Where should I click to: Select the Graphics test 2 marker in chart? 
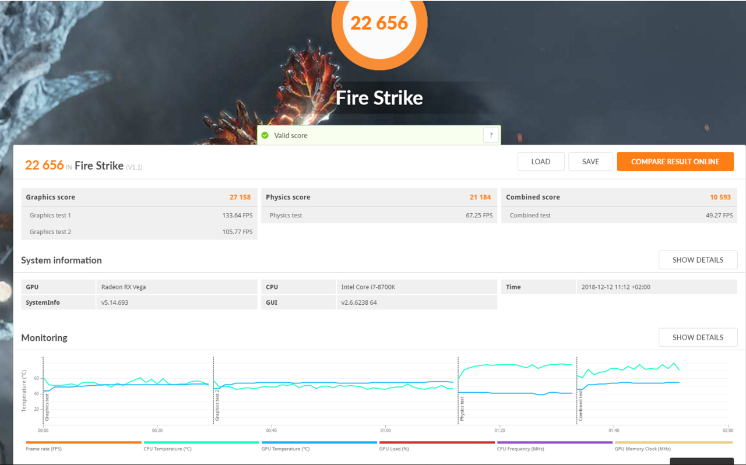click(x=217, y=406)
